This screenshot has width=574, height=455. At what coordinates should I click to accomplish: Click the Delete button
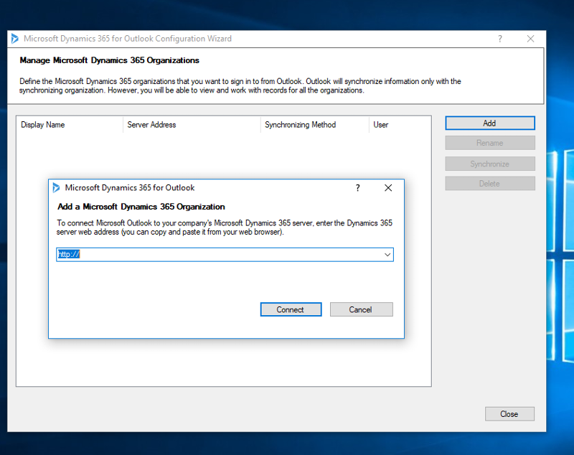[489, 184]
